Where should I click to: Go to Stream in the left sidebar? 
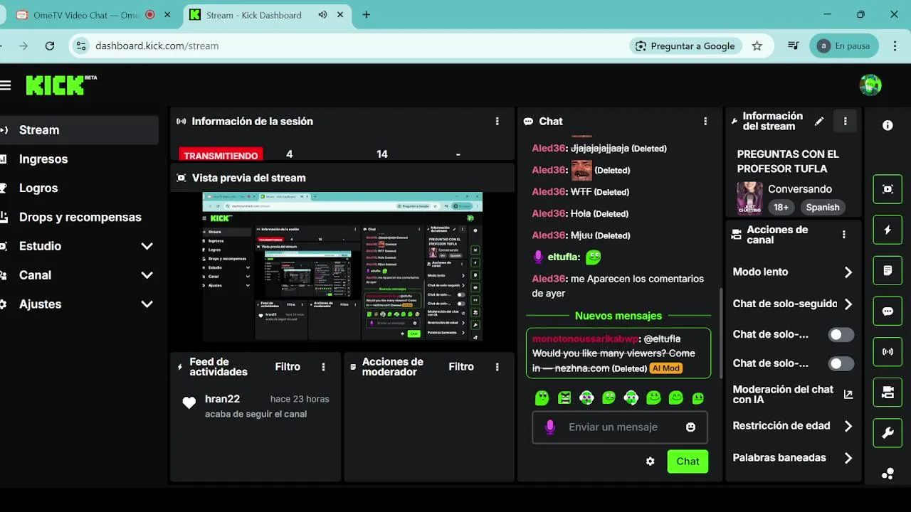(79, 130)
